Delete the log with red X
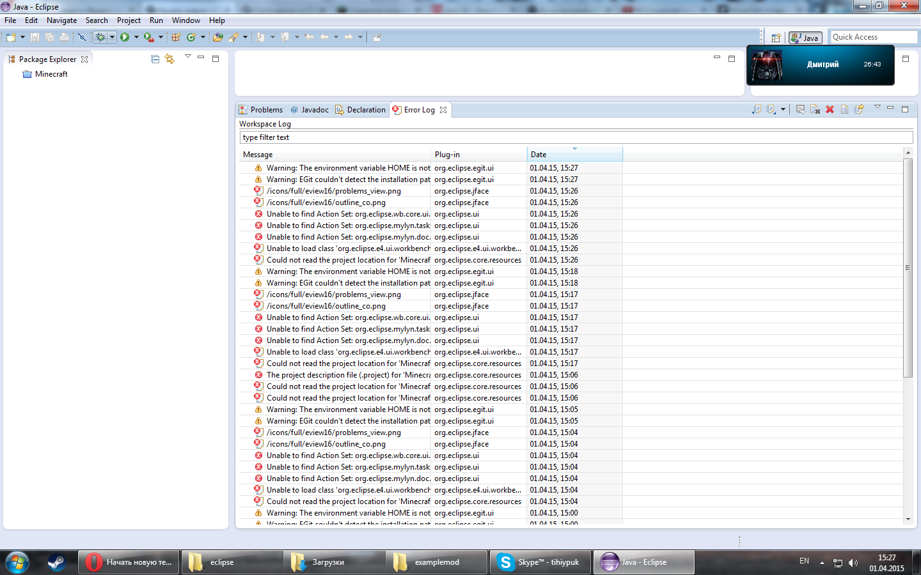 pyautogui.click(x=830, y=109)
